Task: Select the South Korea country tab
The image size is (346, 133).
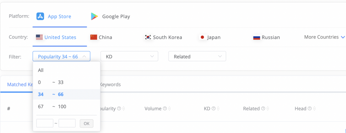Action: 163,37
